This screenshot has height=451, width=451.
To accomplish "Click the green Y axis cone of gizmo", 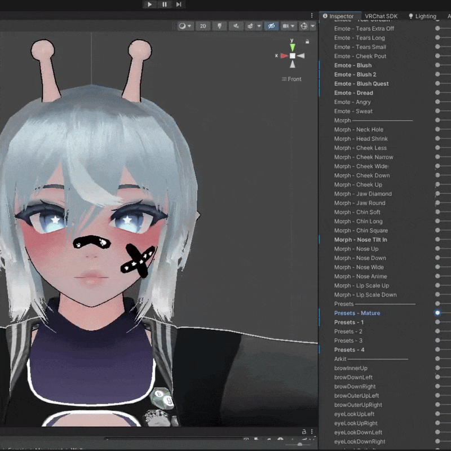I will coord(292,47).
